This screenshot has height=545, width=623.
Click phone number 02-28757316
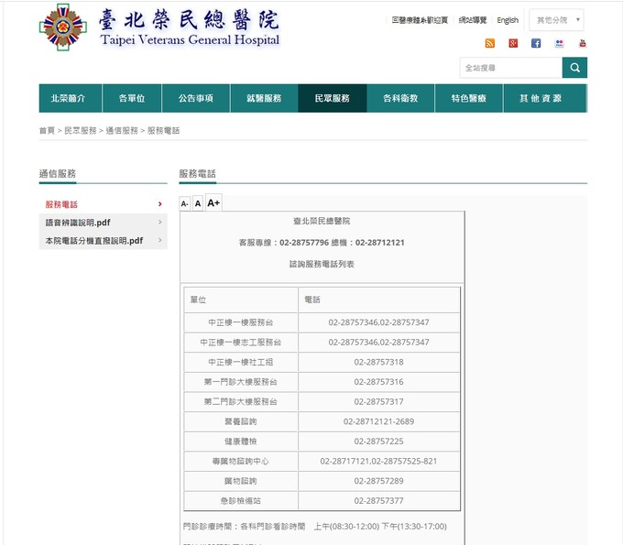click(x=378, y=382)
